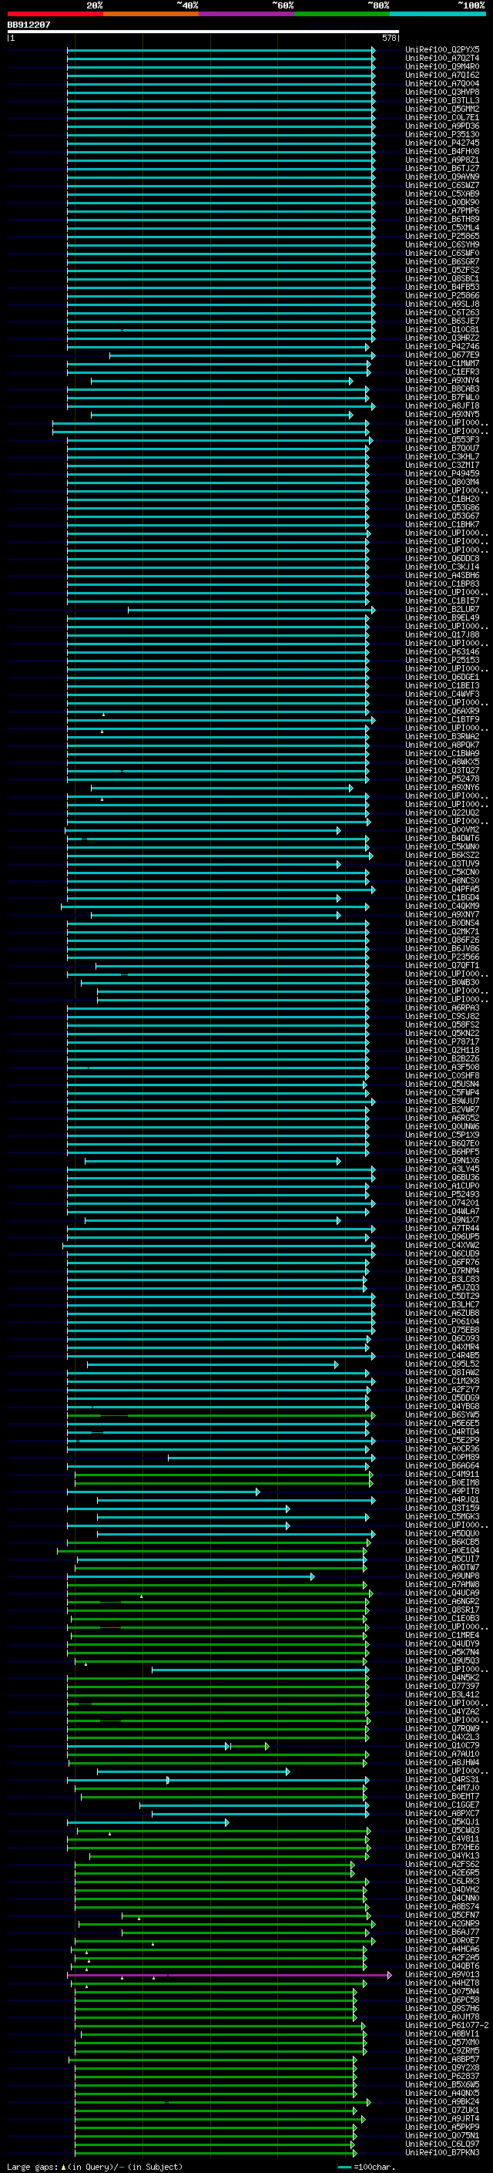
Task: Click the purple A9V013 alignment bar
Action: (230, 1975)
